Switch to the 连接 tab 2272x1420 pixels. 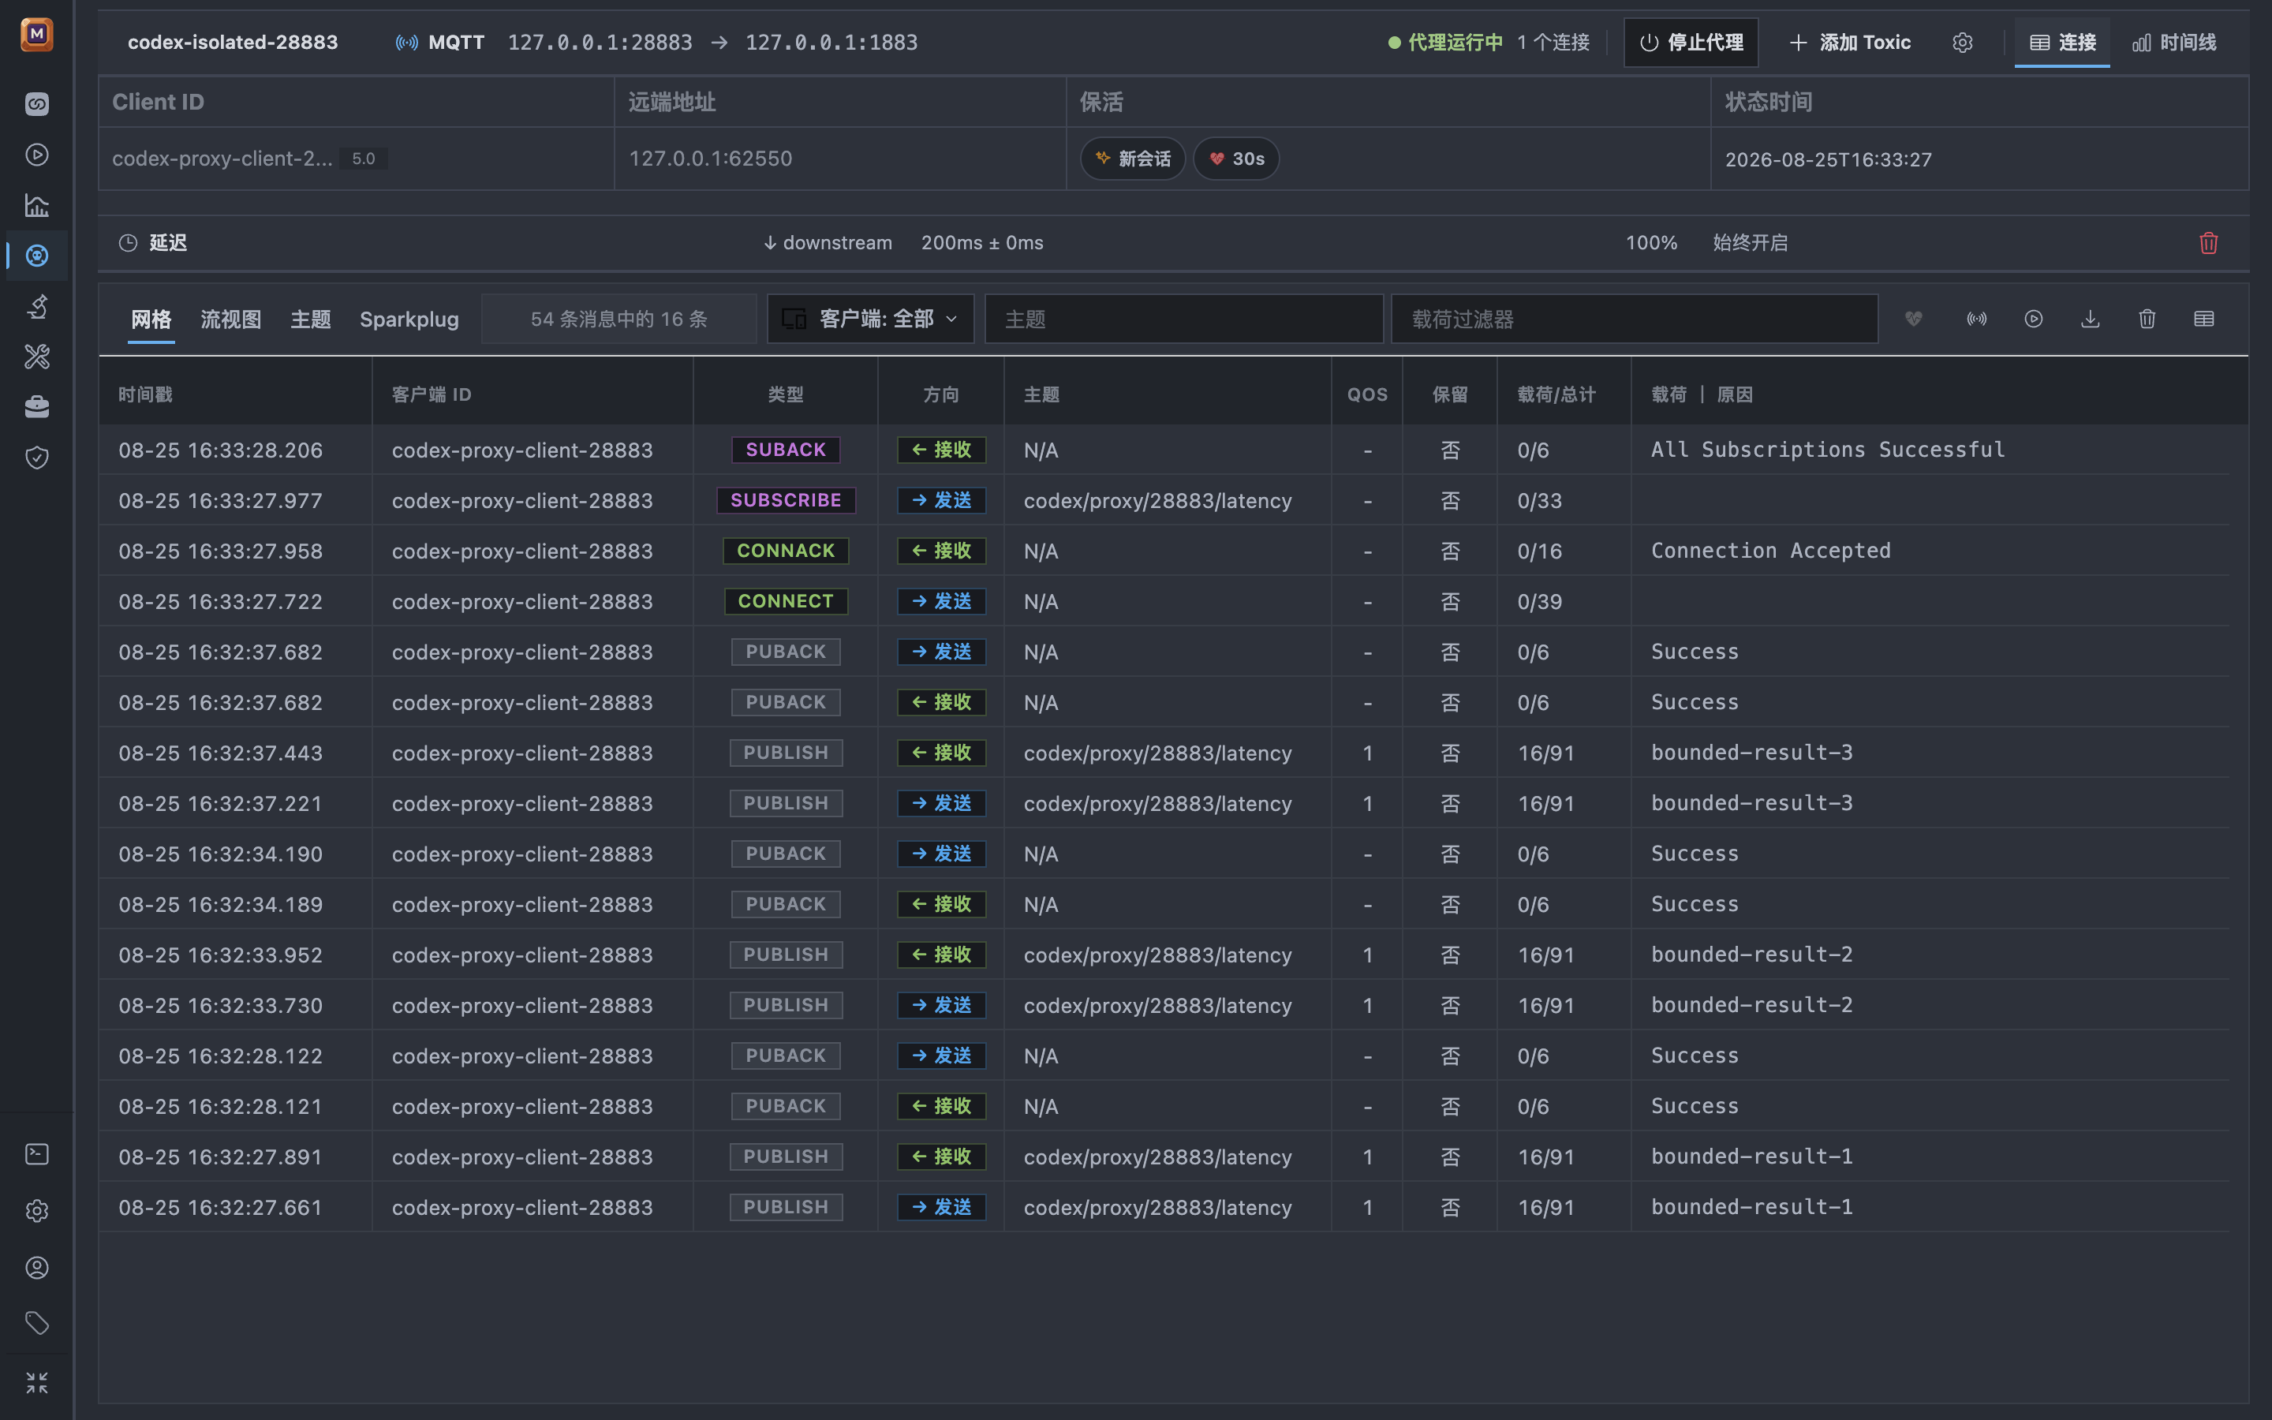tap(2061, 43)
